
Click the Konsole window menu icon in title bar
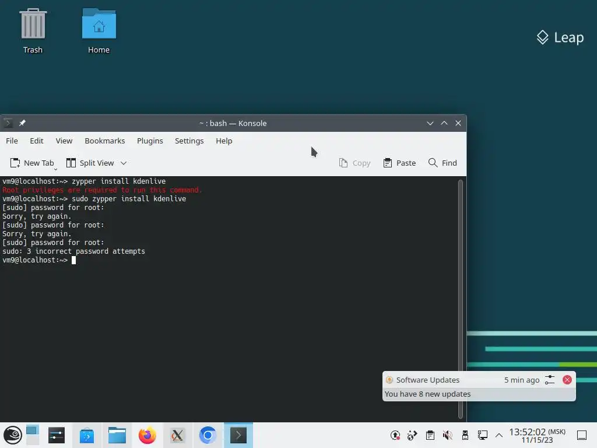pos(8,123)
